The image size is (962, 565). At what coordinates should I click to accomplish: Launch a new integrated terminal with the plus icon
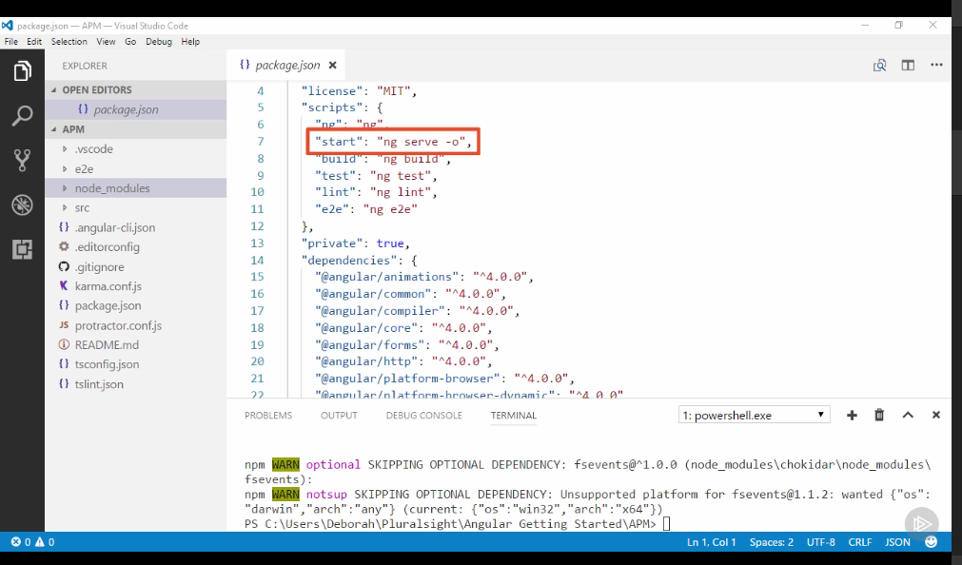click(852, 415)
